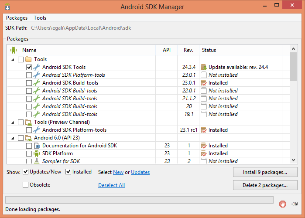Maximize the Android SDK Manager window
The height and width of the screenshot is (218, 305).
[x=277, y=5]
